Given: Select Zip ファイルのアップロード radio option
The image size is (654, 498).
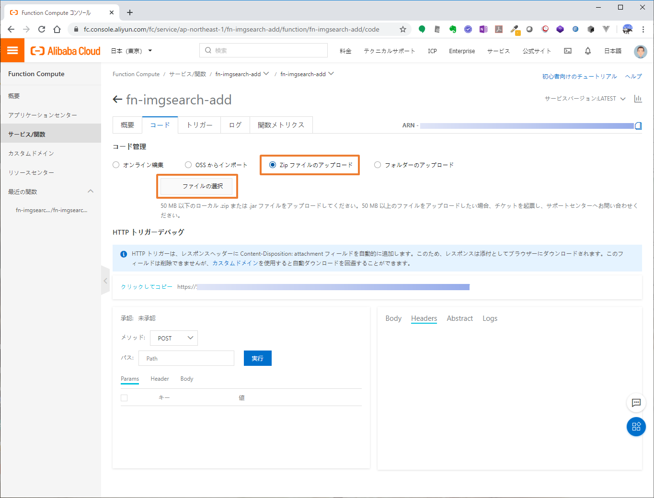Looking at the screenshot, I should coord(273,165).
